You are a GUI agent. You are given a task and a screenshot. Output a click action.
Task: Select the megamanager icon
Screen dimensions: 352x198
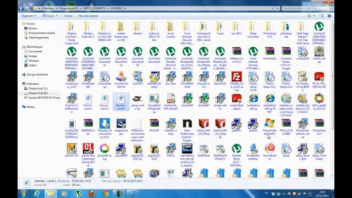tap(121, 123)
